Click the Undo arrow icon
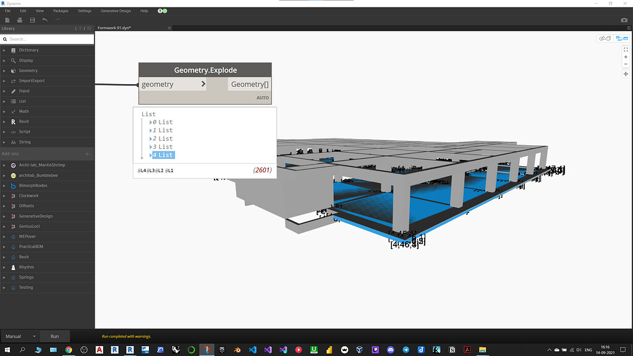633x356 pixels. 45,20
